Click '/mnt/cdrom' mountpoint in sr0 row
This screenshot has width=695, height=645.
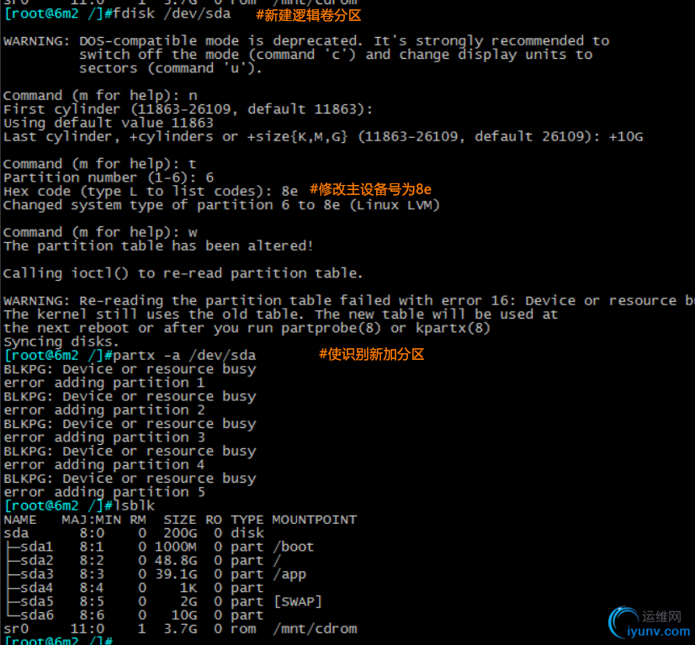pyautogui.click(x=315, y=629)
